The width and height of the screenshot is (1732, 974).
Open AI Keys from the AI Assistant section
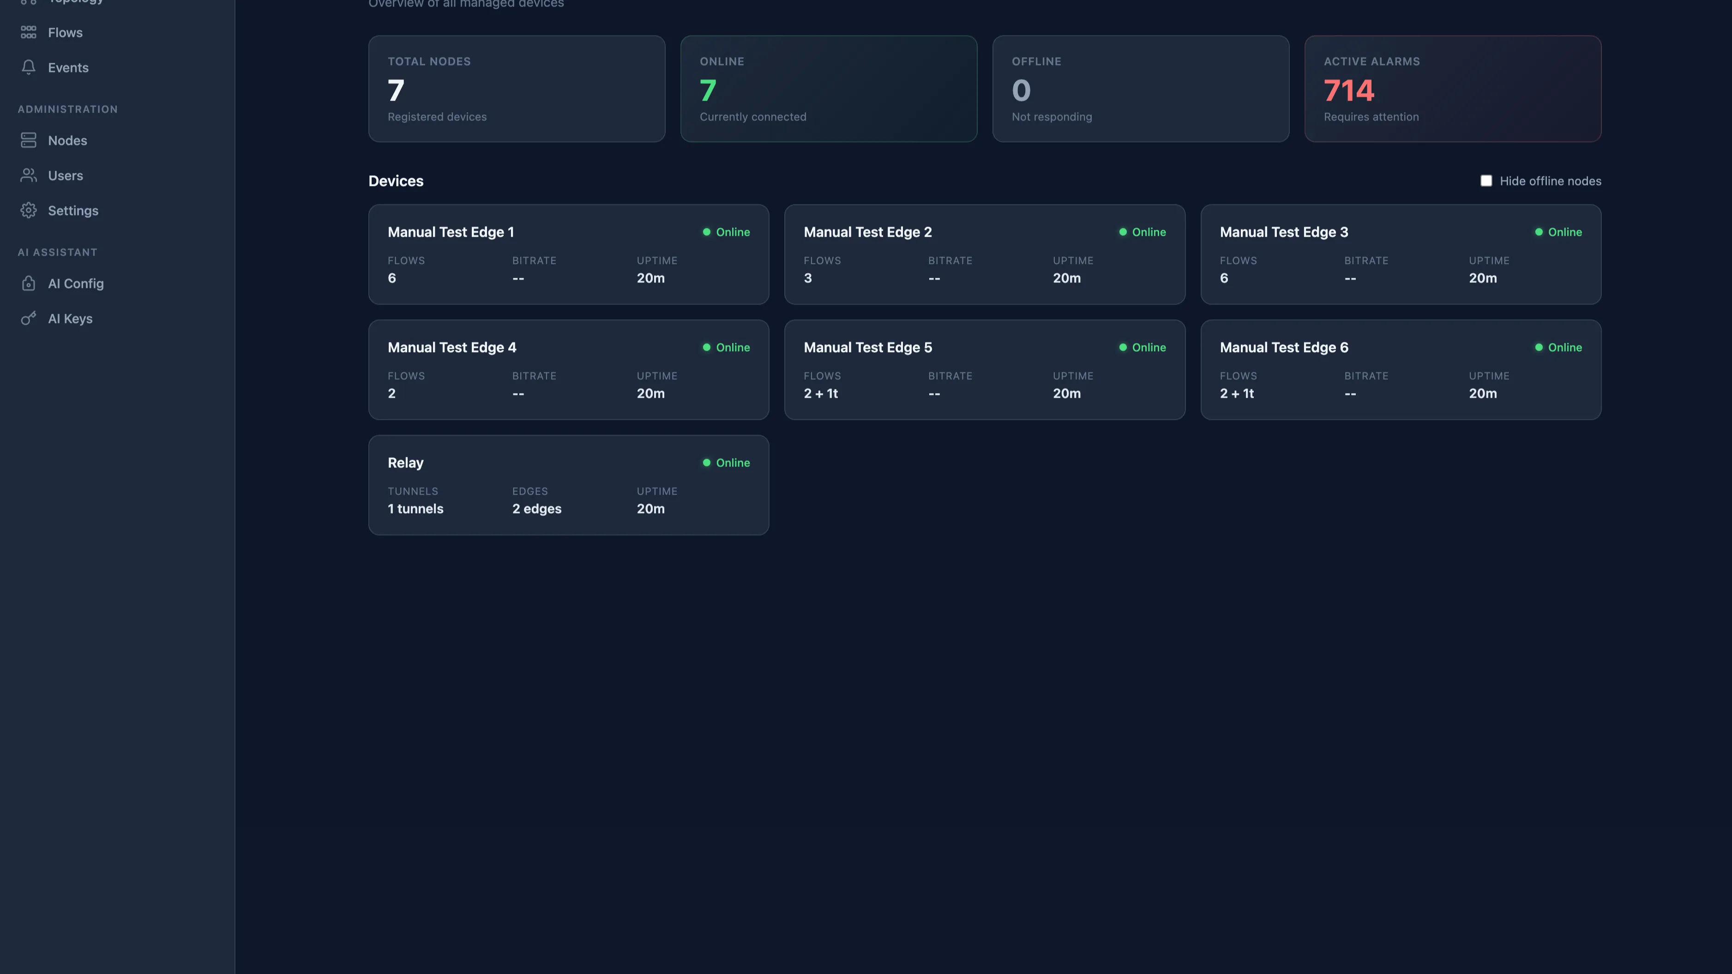(x=71, y=318)
